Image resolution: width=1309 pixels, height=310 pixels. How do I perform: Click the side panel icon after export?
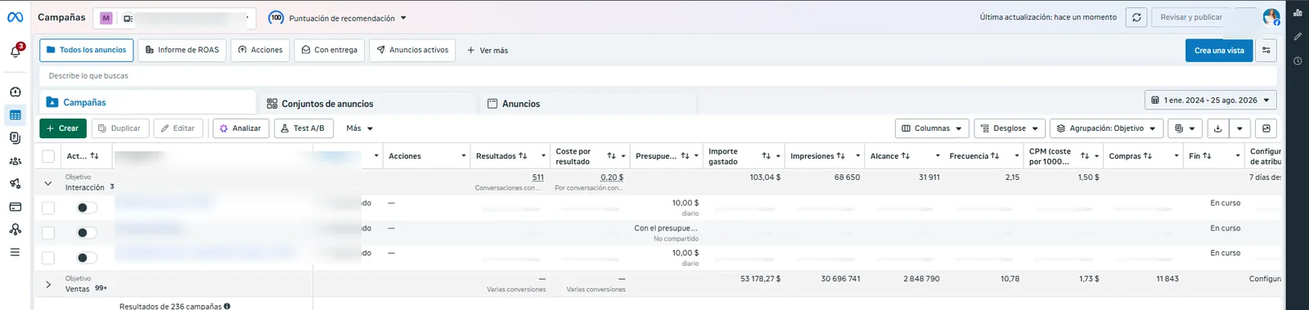[1266, 128]
